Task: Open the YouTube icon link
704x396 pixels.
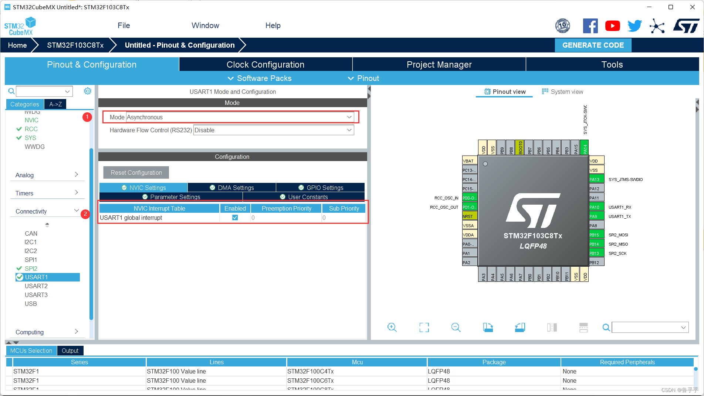Action: (612, 25)
